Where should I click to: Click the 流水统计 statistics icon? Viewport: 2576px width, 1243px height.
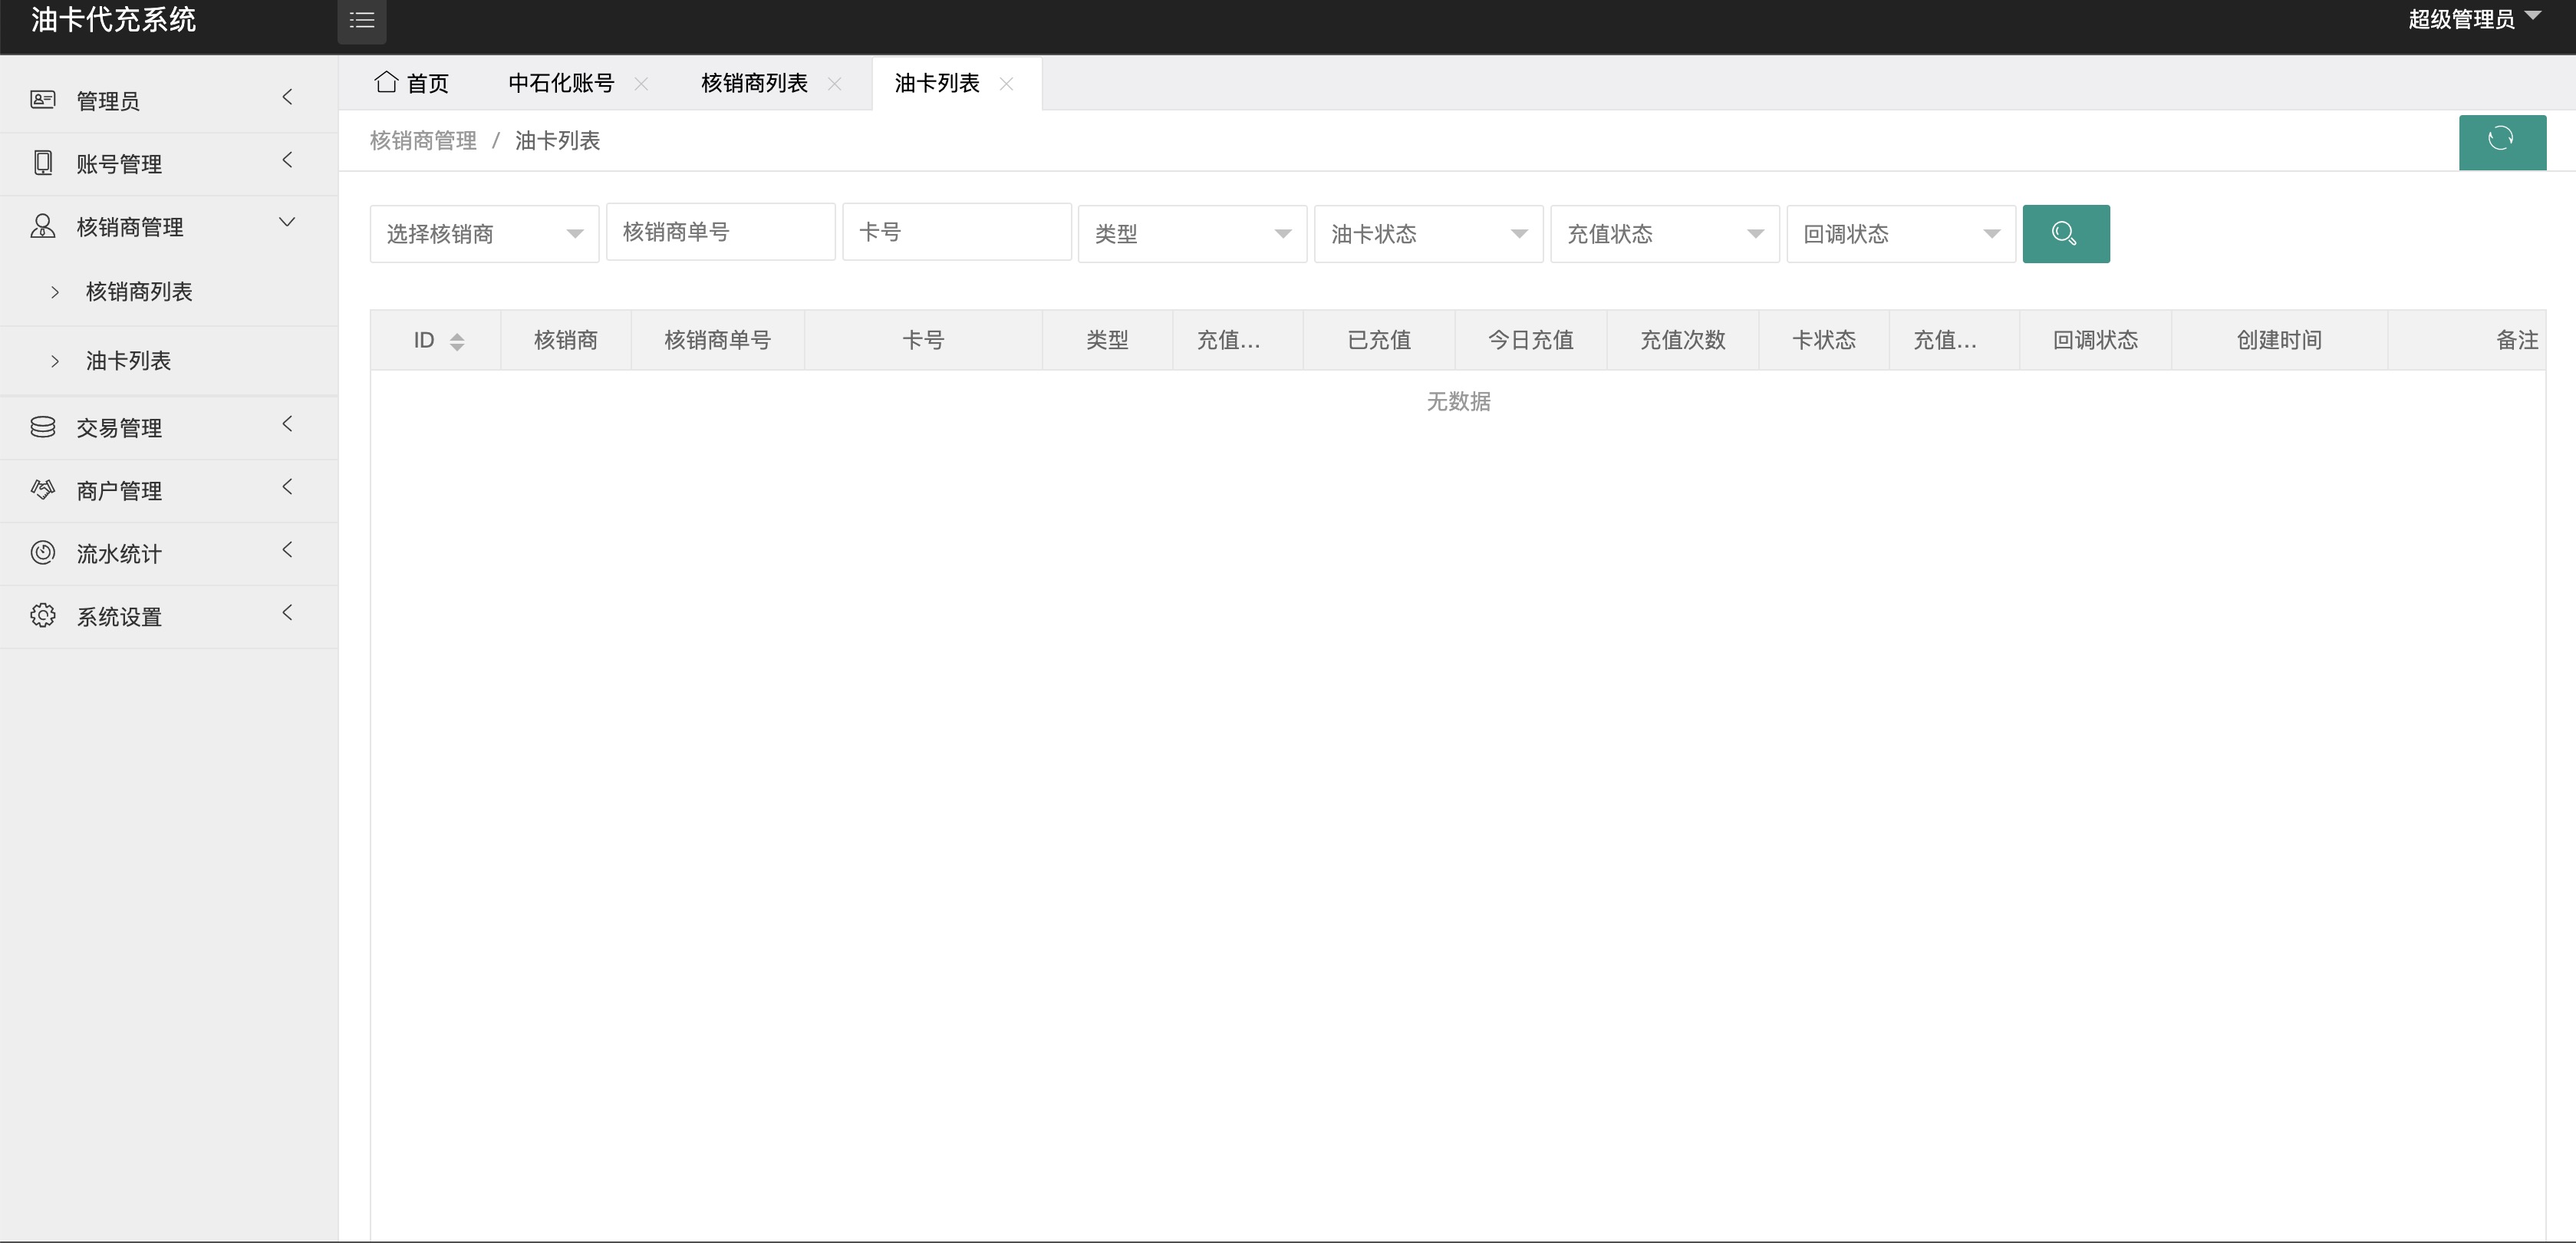click(x=43, y=553)
